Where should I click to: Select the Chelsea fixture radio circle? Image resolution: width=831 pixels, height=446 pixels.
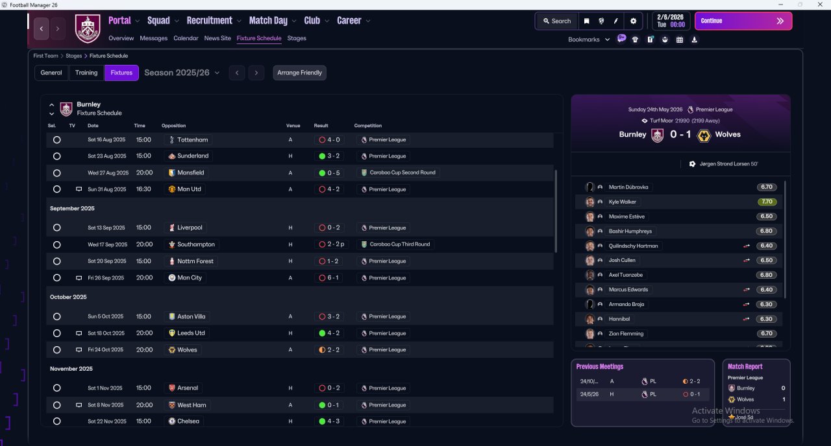click(x=56, y=421)
